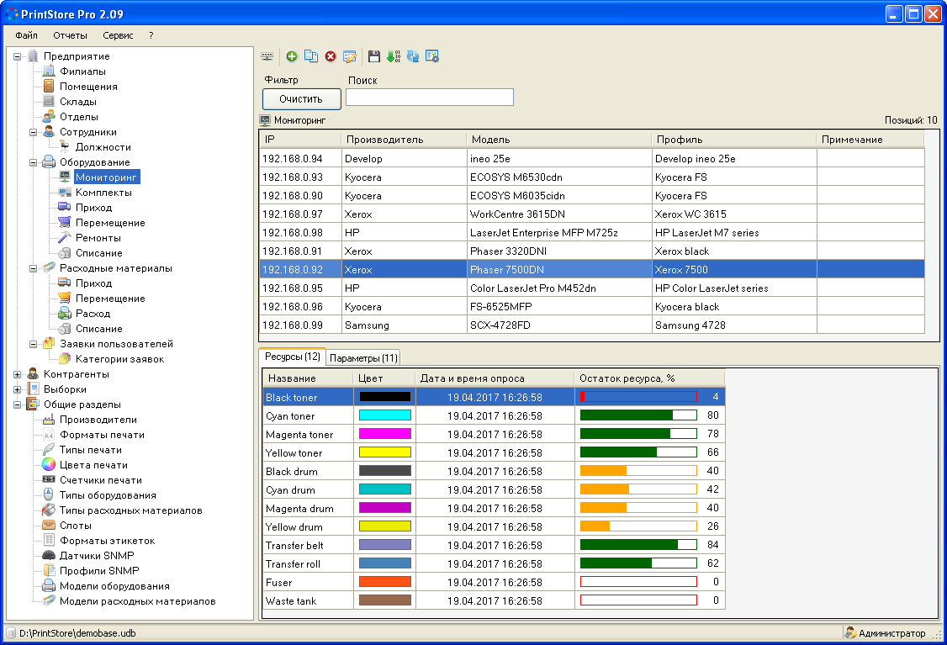Click the copy record toolbar icon
The width and height of the screenshot is (947, 645).
(x=311, y=56)
